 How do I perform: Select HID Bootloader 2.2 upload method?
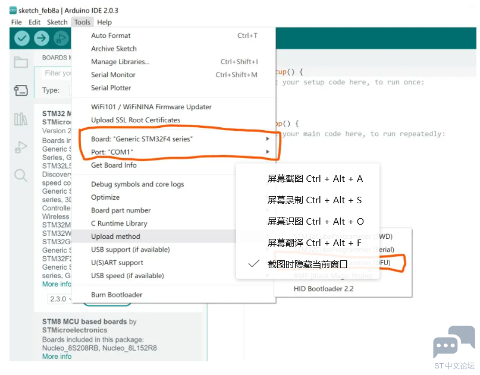pos(343,289)
